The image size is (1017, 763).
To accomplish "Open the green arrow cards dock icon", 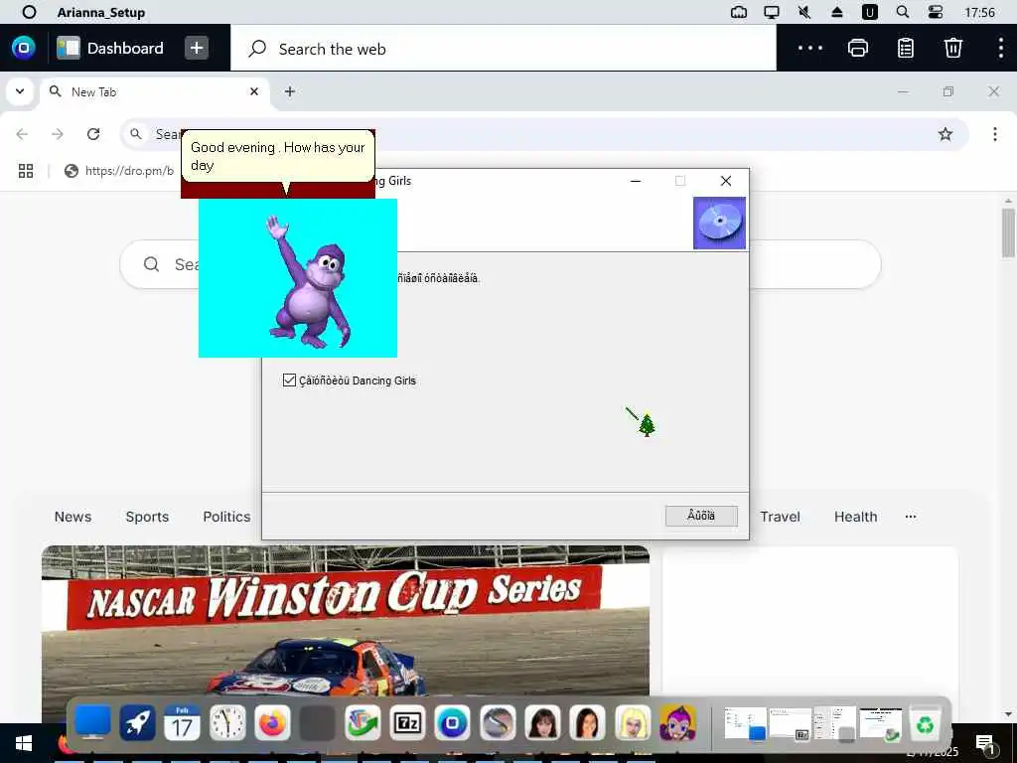I will point(363,723).
